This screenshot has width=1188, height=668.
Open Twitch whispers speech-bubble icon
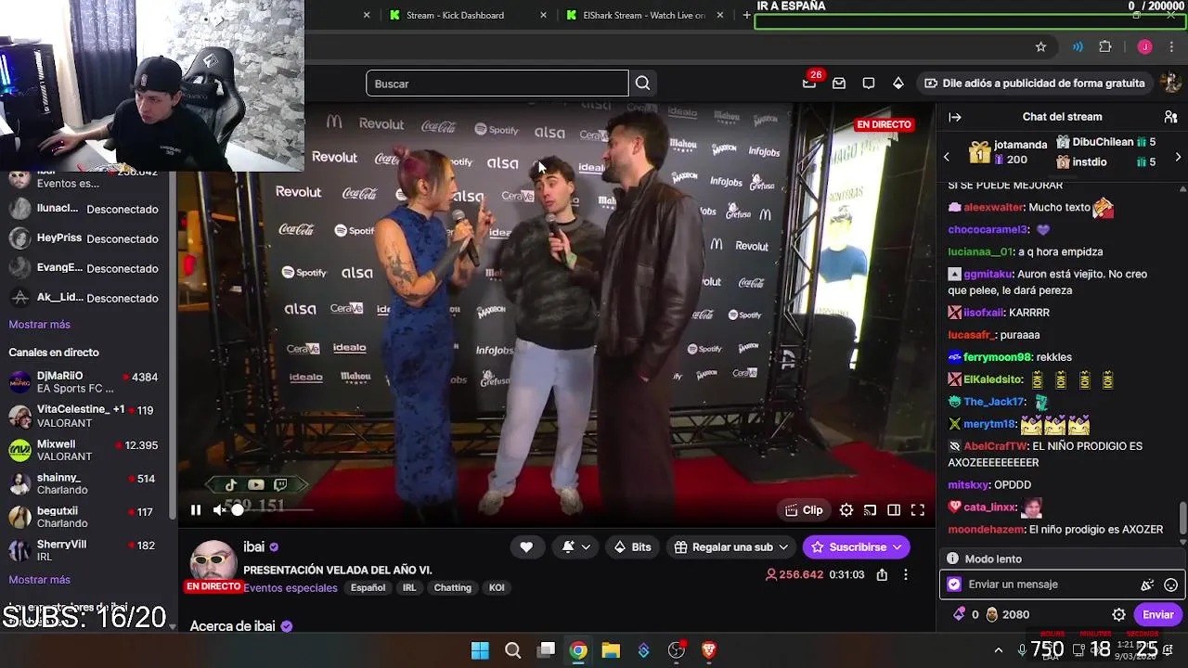click(x=869, y=83)
